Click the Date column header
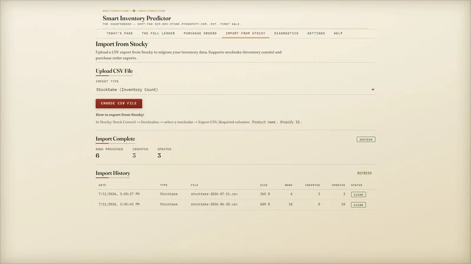 102,185
